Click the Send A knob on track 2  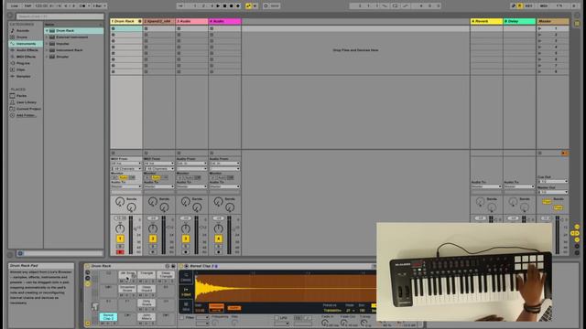click(x=152, y=201)
